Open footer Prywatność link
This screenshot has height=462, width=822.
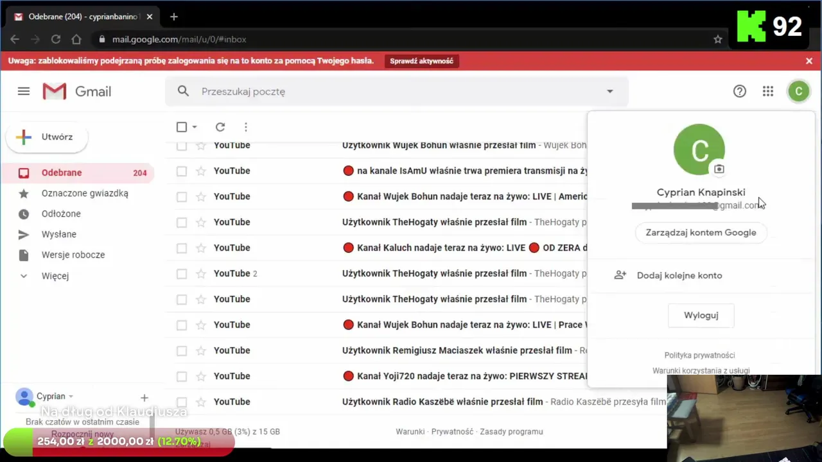[x=452, y=432]
